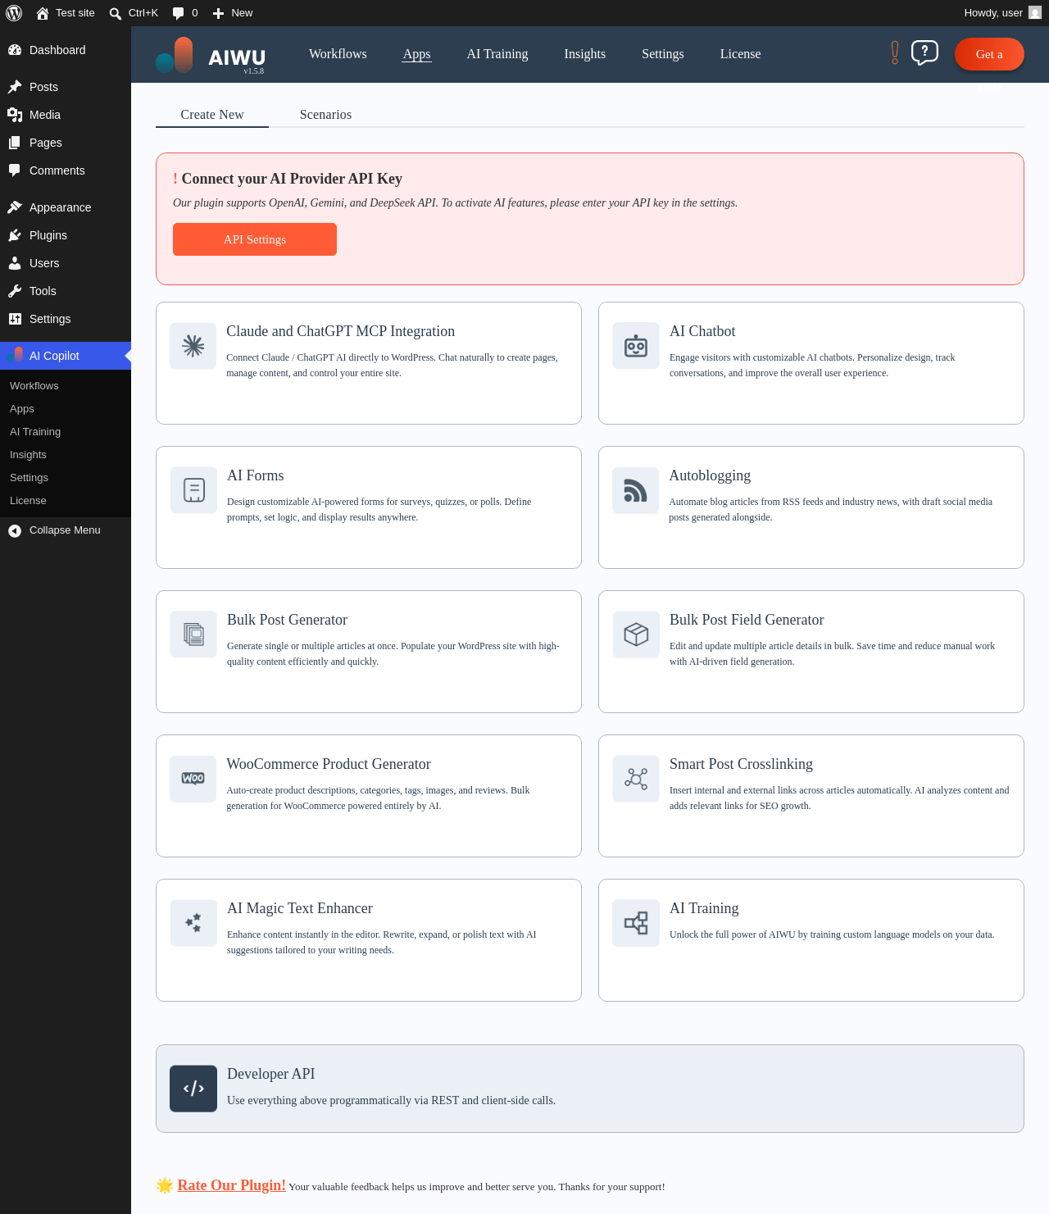Open Plugins in the admin sidebar
This screenshot has height=1214, width=1049.
coord(48,235)
